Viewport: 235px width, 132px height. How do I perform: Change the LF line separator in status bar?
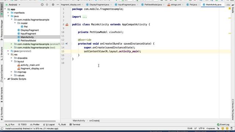[195, 128]
